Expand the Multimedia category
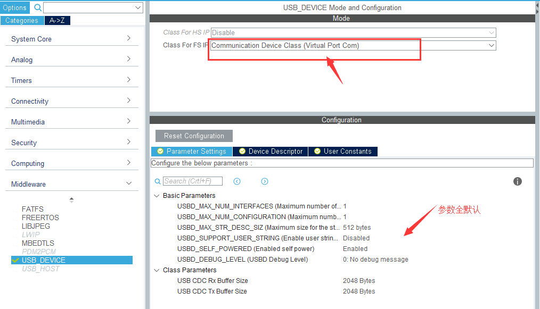540x309 pixels. pyautogui.click(x=72, y=122)
